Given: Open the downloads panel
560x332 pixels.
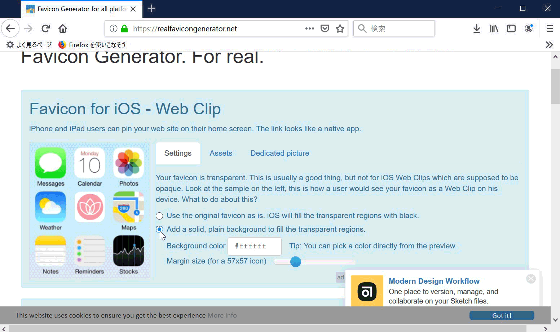Looking at the screenshot, I should (x=476, y=28).
